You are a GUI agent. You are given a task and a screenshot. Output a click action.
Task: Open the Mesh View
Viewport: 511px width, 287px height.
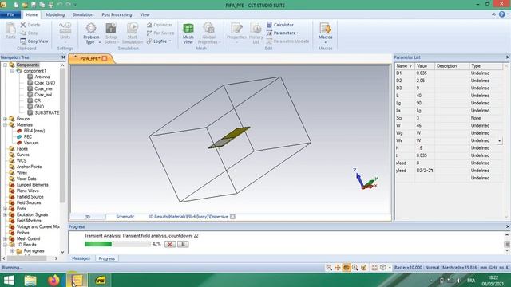click(x=188, y=33)
